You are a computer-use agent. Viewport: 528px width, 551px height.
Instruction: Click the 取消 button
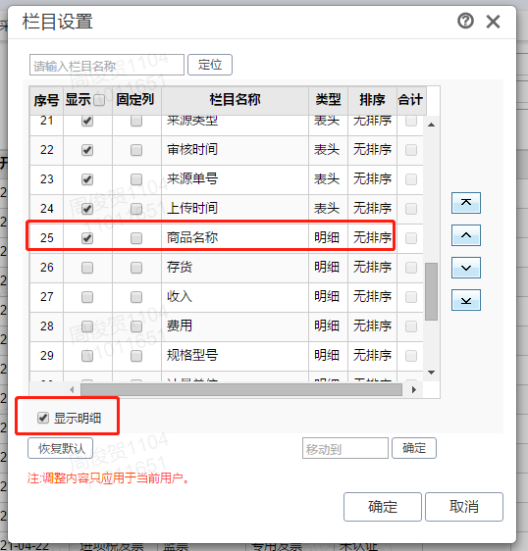coord(464,507)
